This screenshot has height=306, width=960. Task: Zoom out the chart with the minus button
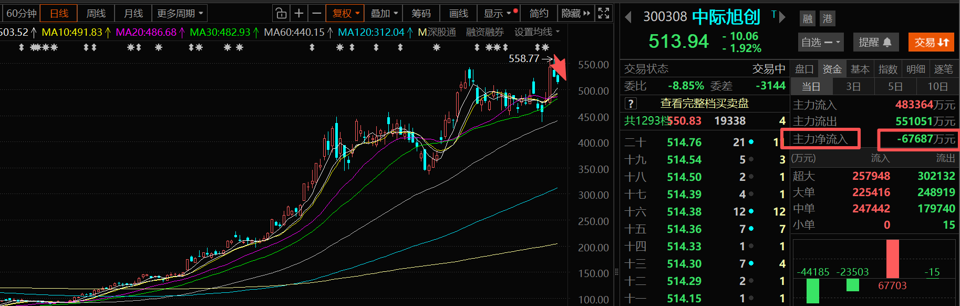click(x=316, y=13)
